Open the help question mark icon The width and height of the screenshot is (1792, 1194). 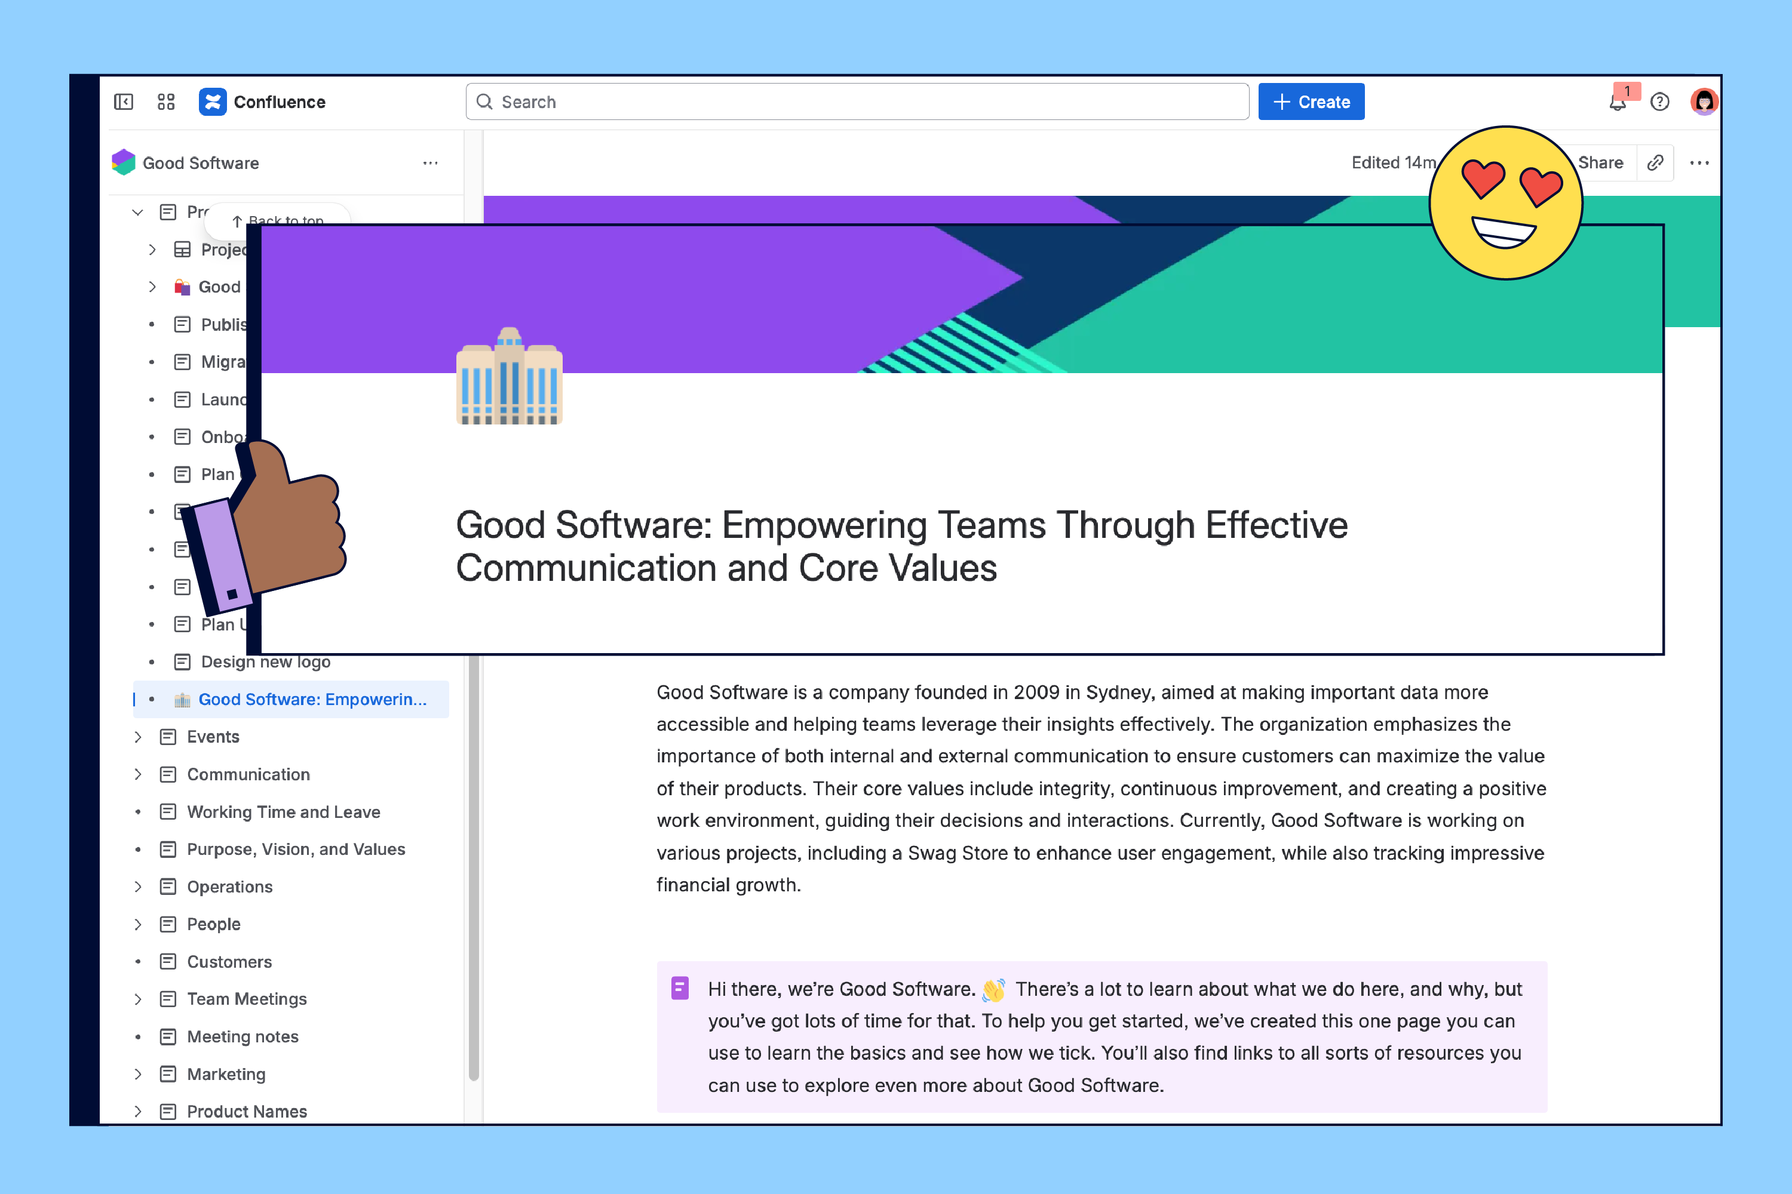(1660, 102)
